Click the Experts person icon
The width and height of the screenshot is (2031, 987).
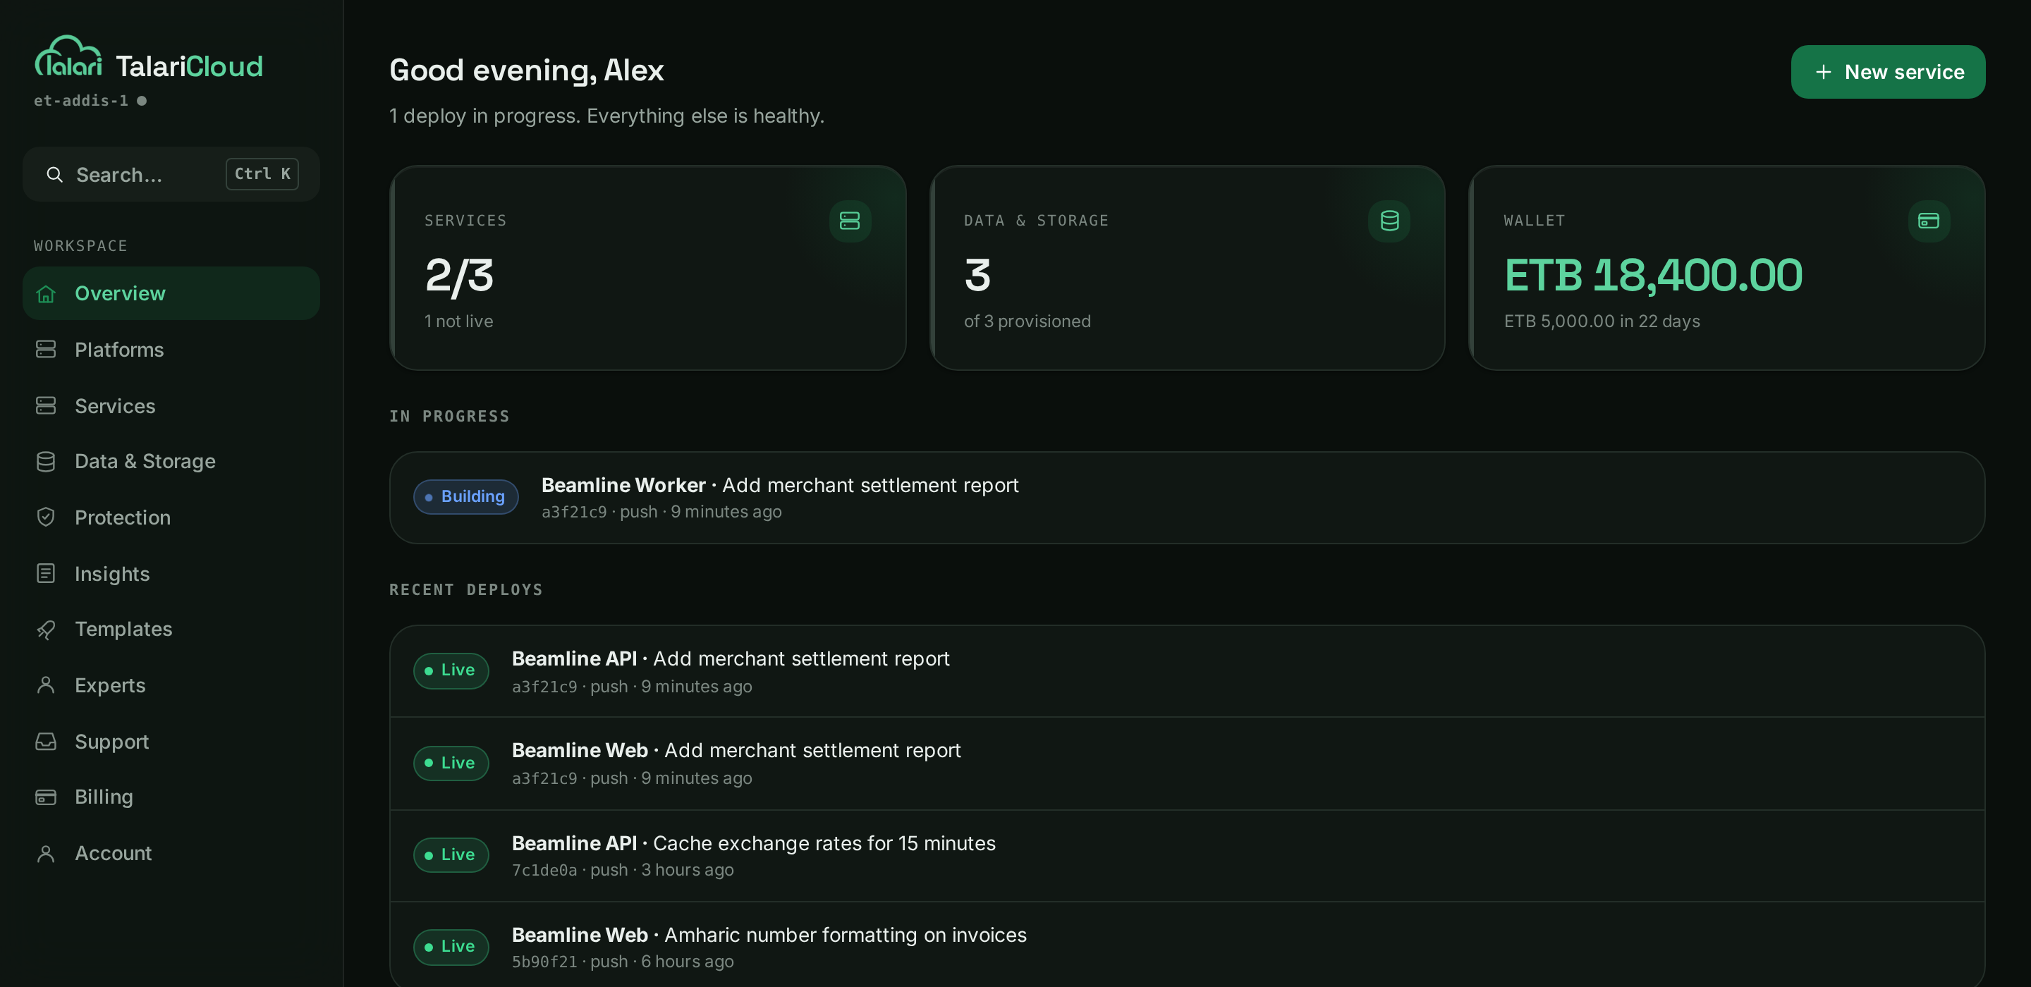(x=46, y=686)
